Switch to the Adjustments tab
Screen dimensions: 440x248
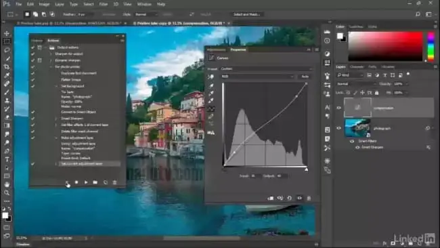click(216, 49)
